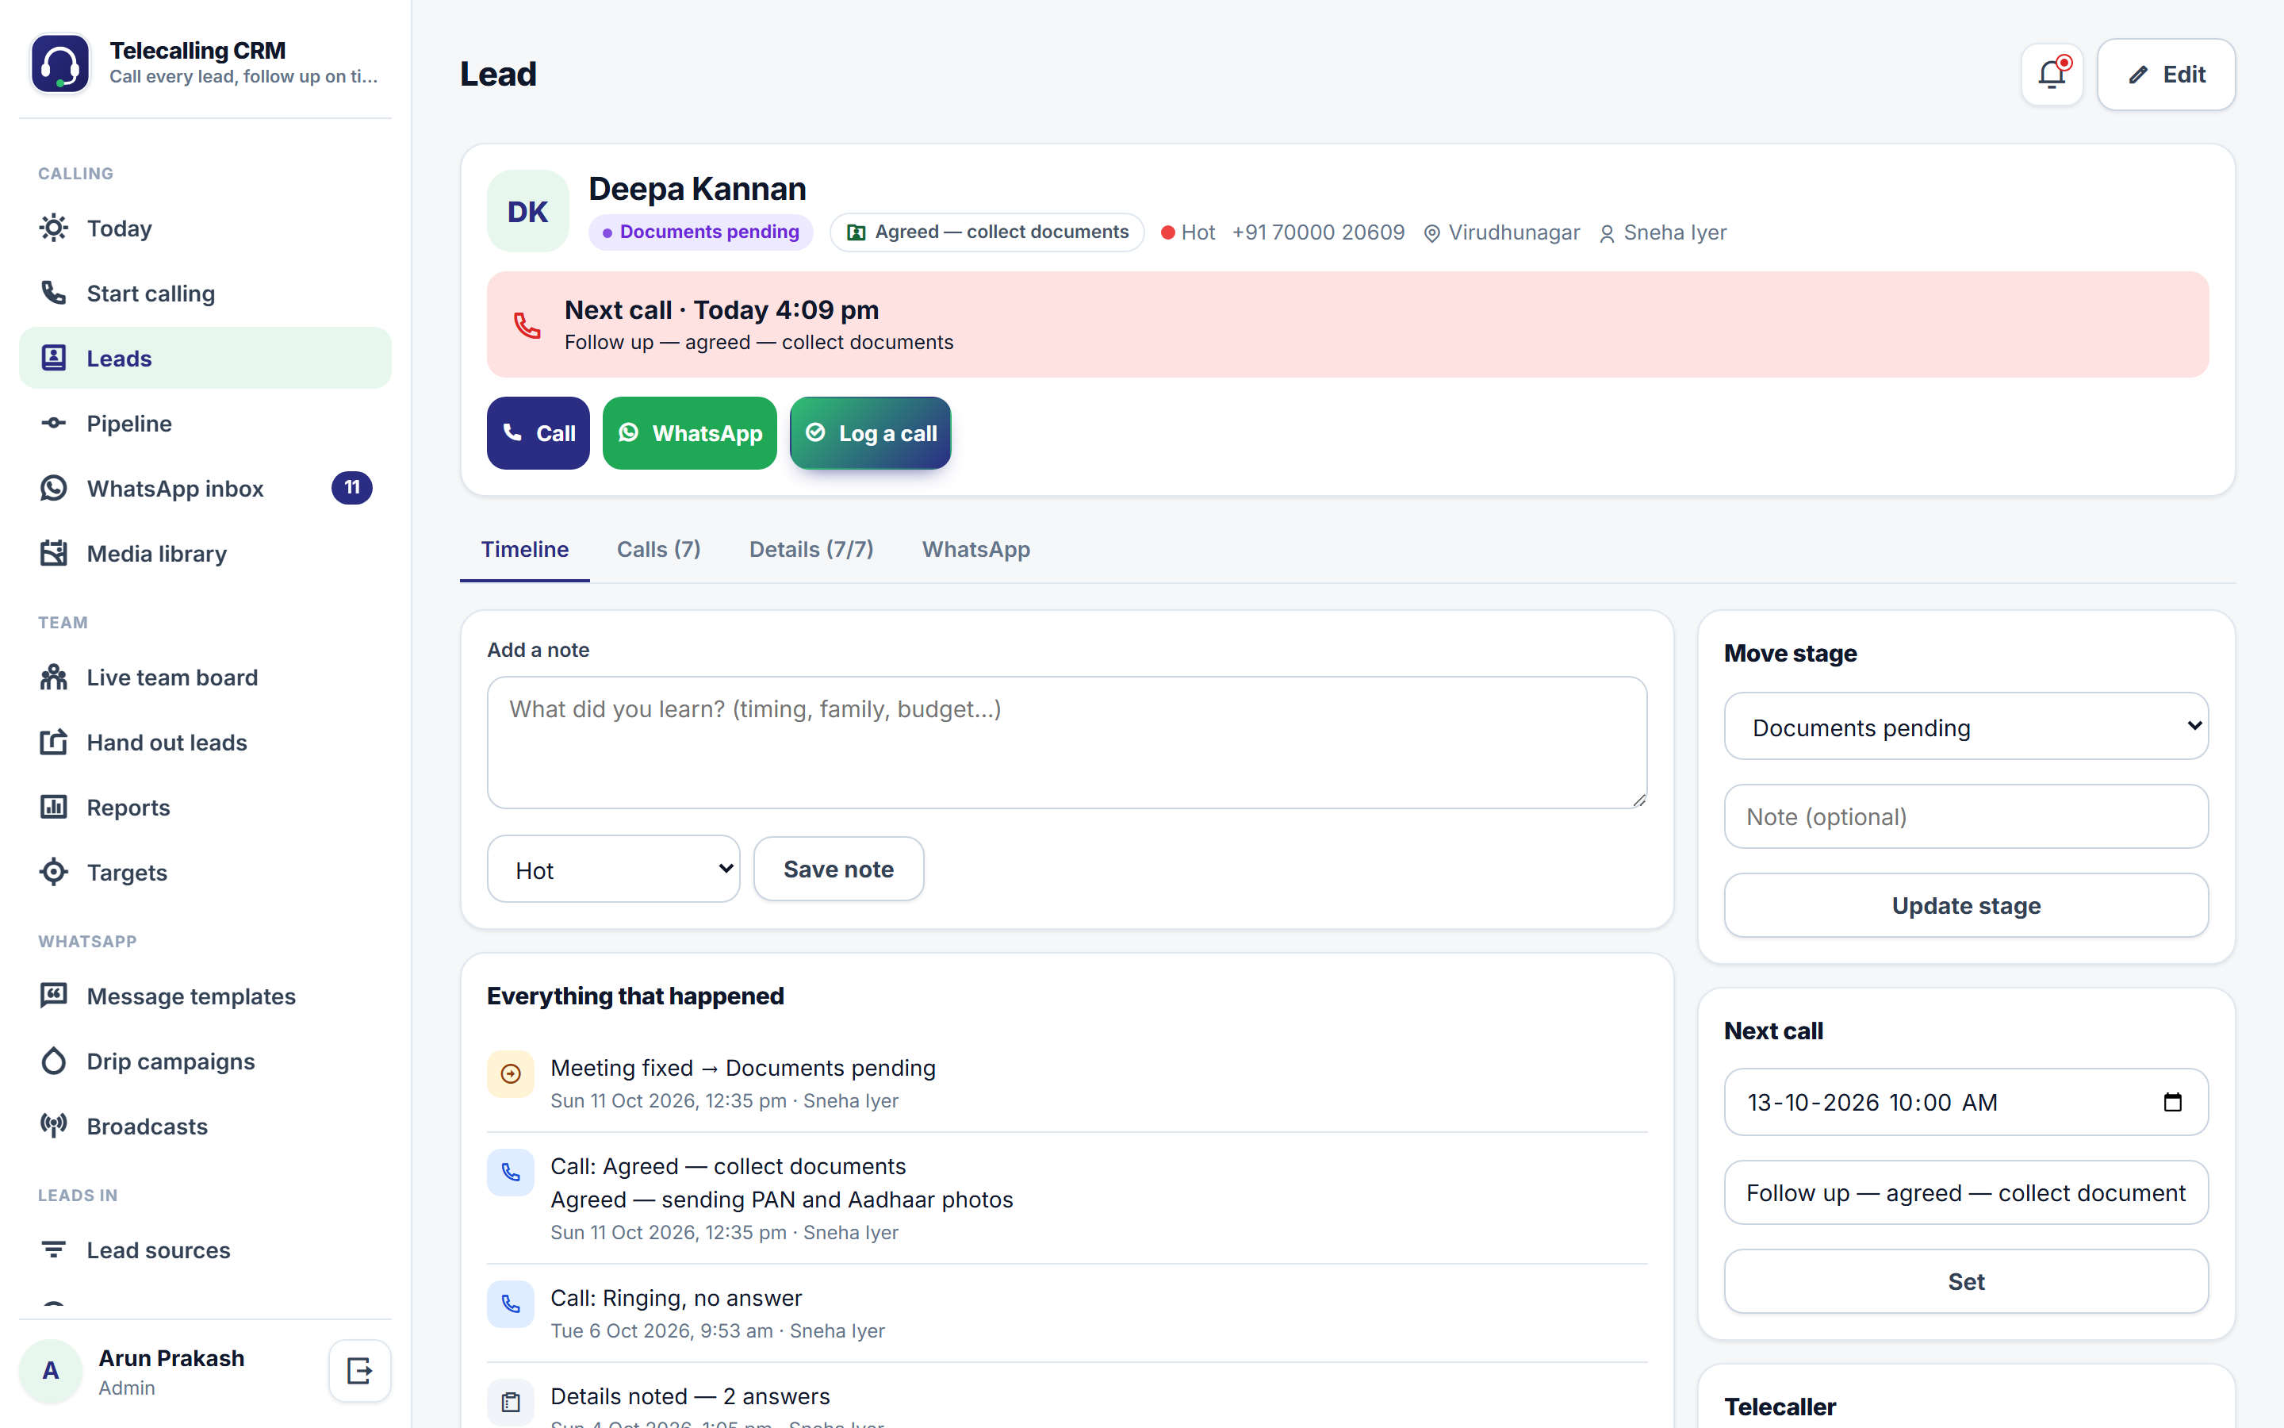The width and height of the screenshot is (2284, 1428).
Task: Click the next call date-time field
Action: point(1966,1102)
